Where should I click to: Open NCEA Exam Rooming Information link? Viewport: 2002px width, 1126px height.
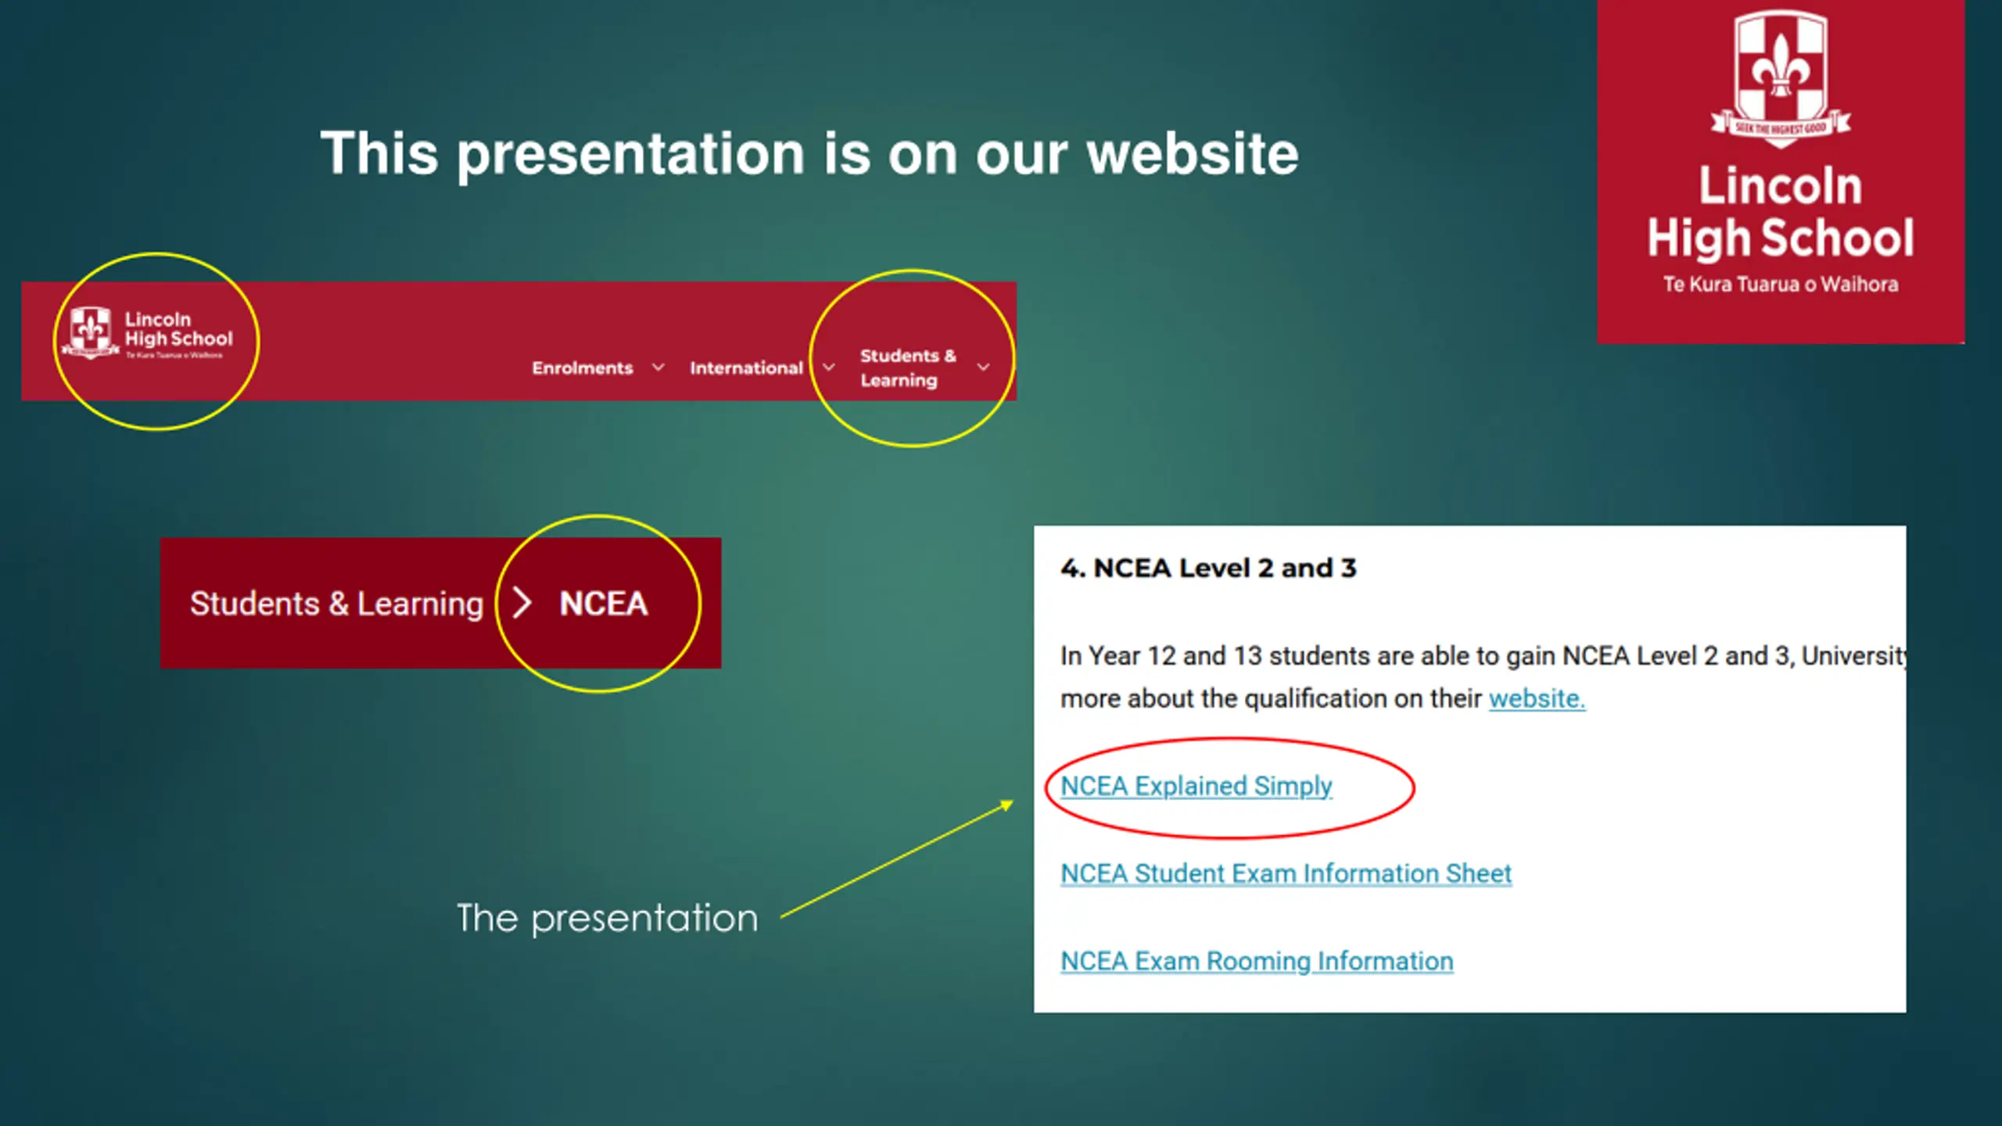[x=1257, y=962]
